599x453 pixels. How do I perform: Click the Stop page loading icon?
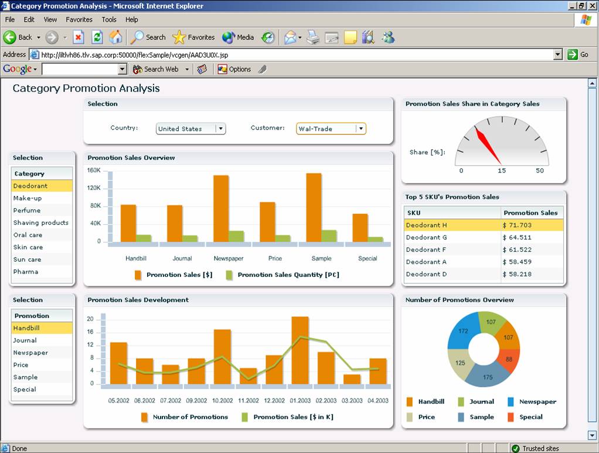point(79,37)
